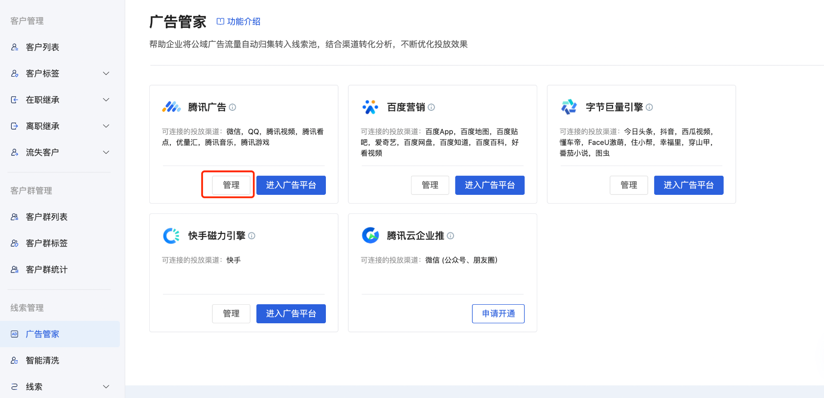Click the info icon beside 腾讯云企业推
The height and width of the screenshot is (398, 824).
click(x=450, y=236)
